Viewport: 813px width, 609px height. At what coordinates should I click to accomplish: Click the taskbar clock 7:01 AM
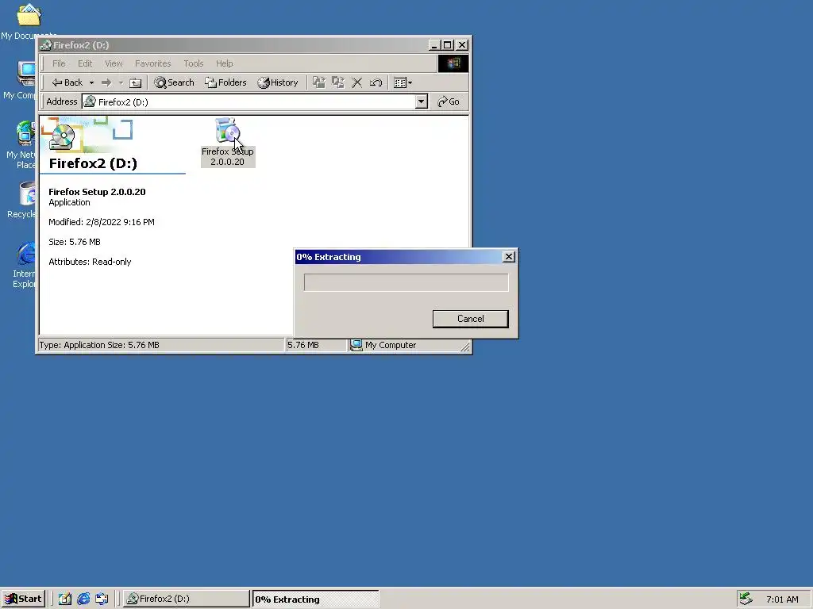coord(782,599)
